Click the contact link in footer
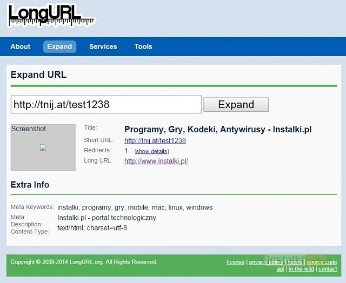 (x=328, y=268)
